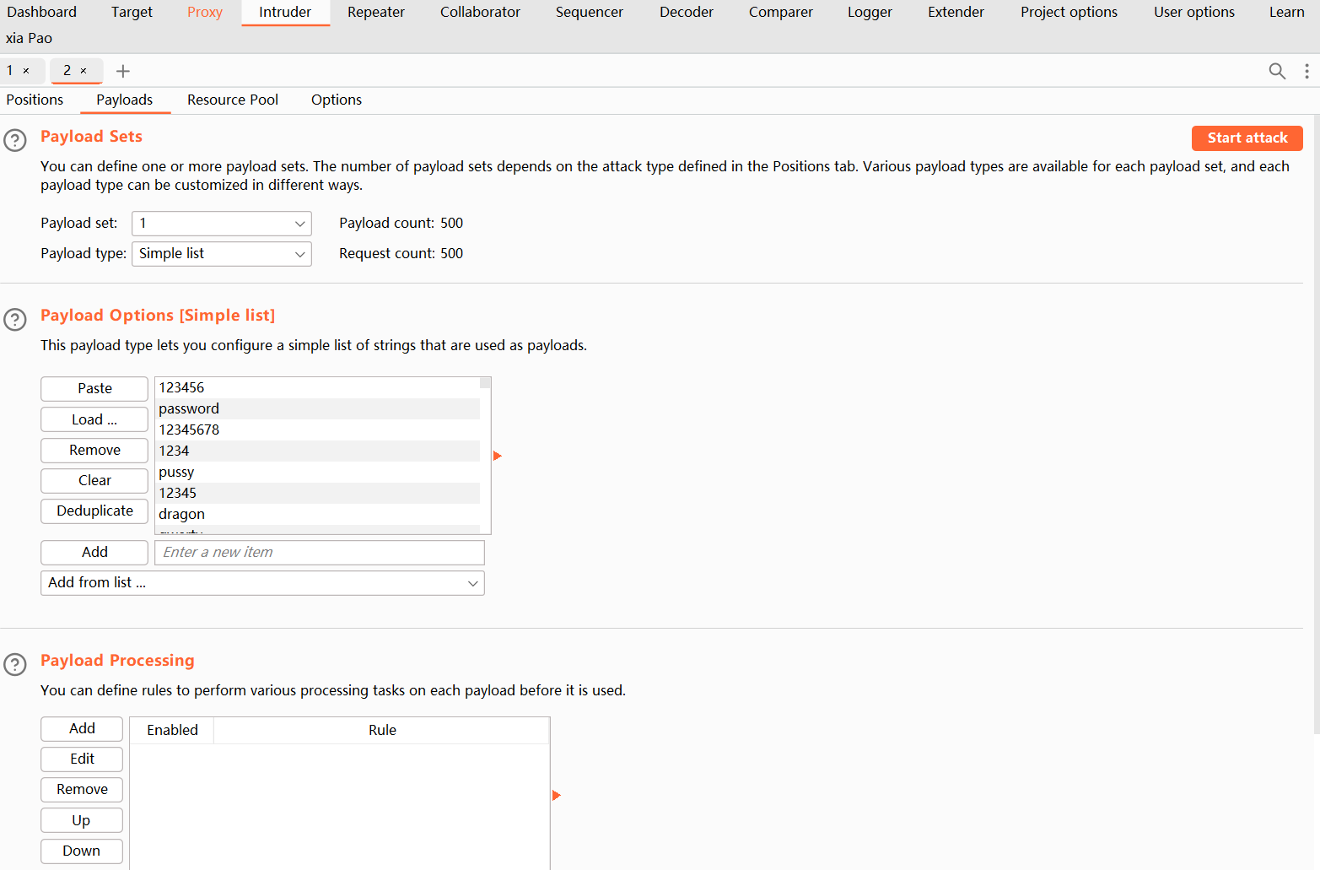Image resolution: width=1320 pixels, height=870 pixels.
Task: Click the search magnifier icon
Action: pyautogui.click(x=1277, y=71)
